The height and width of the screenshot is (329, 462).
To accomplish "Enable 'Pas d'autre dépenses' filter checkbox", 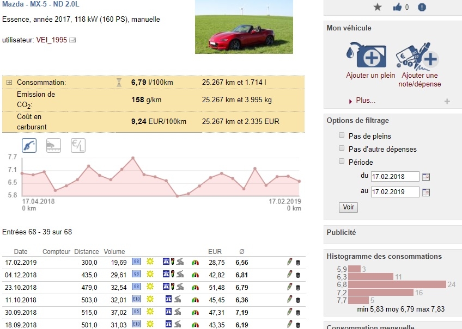I will 342,148.
